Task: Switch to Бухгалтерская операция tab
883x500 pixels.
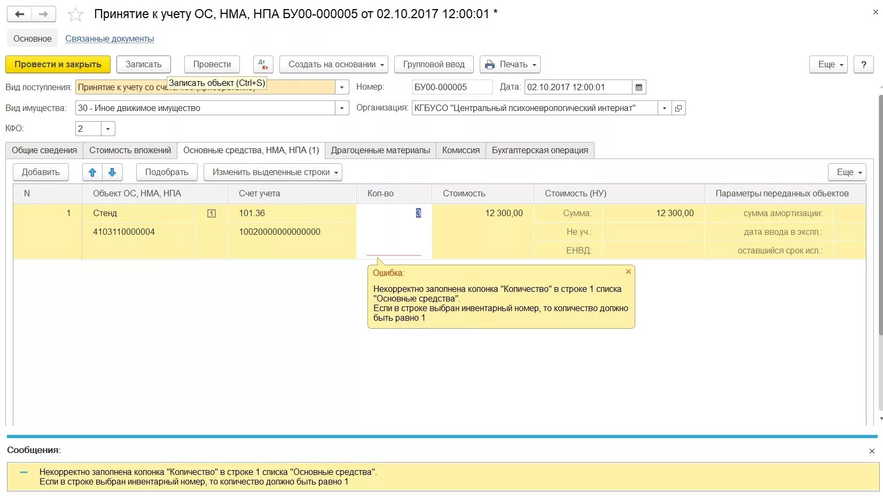Action: pos(540,150)
